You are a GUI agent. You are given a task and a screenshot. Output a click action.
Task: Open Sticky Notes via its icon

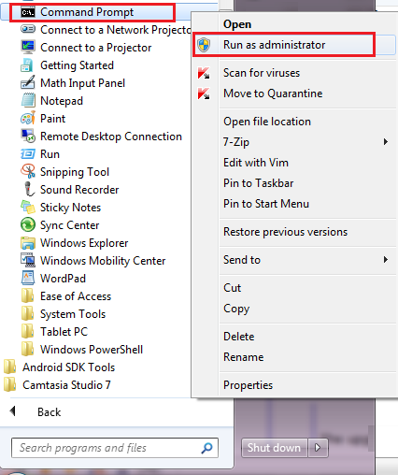coord(28,207)
